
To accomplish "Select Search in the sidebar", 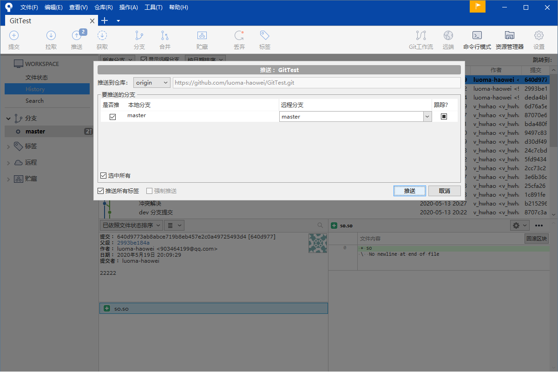I will pos(34,100).
